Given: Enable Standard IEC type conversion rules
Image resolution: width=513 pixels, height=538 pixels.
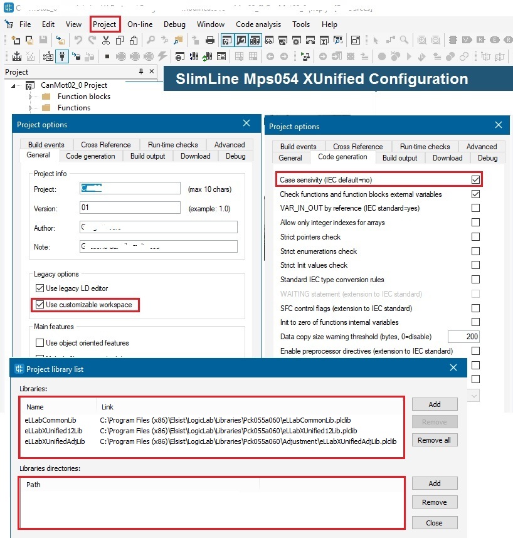Looking at the screenshot, I should [475, 279].
